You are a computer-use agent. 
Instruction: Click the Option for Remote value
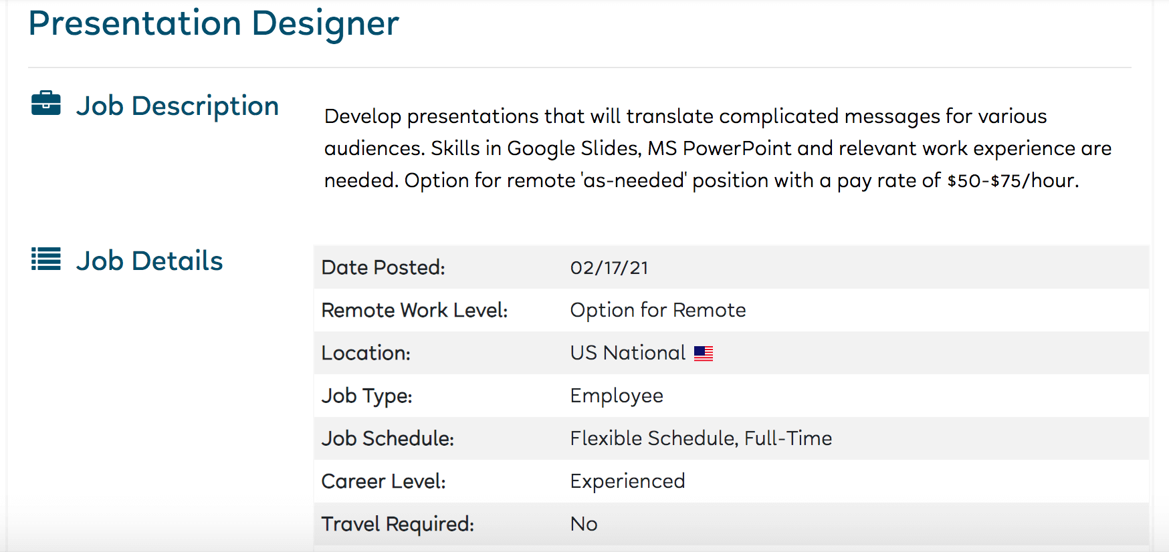(658, 310)
